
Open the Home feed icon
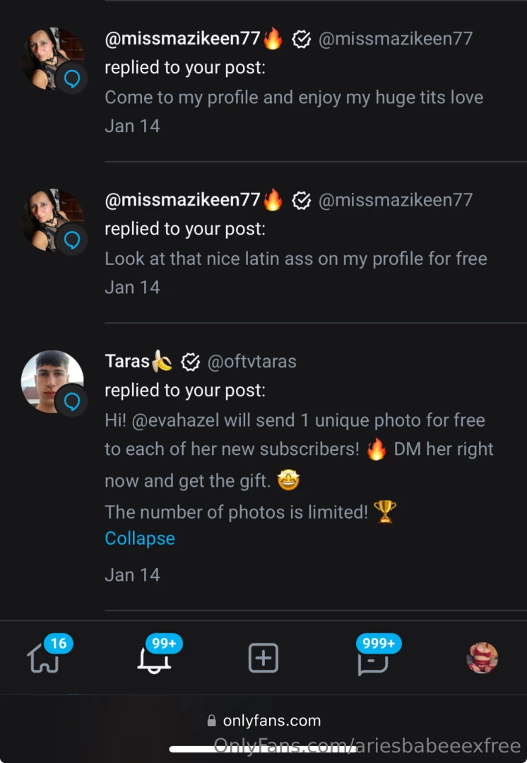click(43, 658)
